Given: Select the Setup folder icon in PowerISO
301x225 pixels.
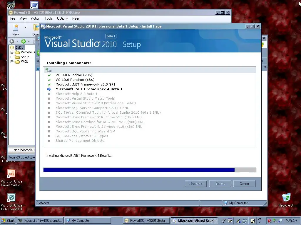Looking at the screenshot, I should (x=17, y=57).
